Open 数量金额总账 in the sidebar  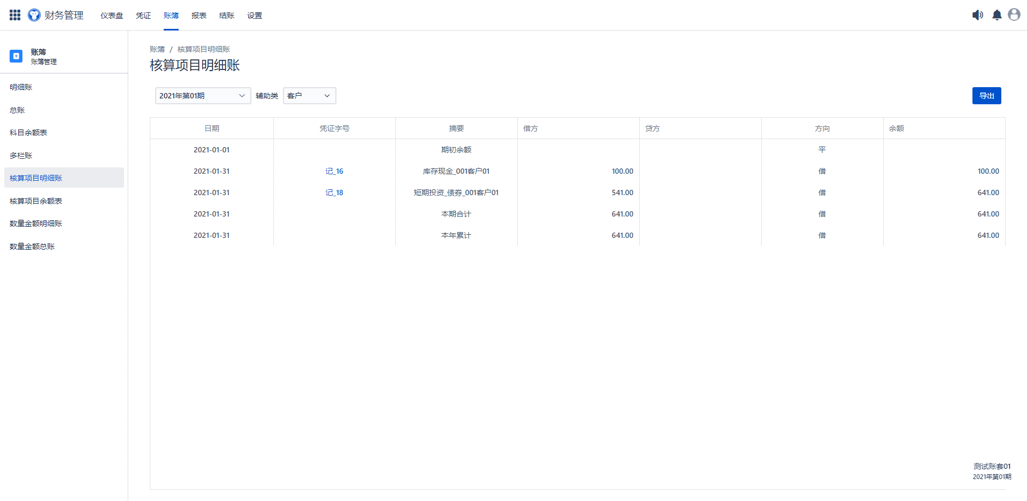(32, 246)
